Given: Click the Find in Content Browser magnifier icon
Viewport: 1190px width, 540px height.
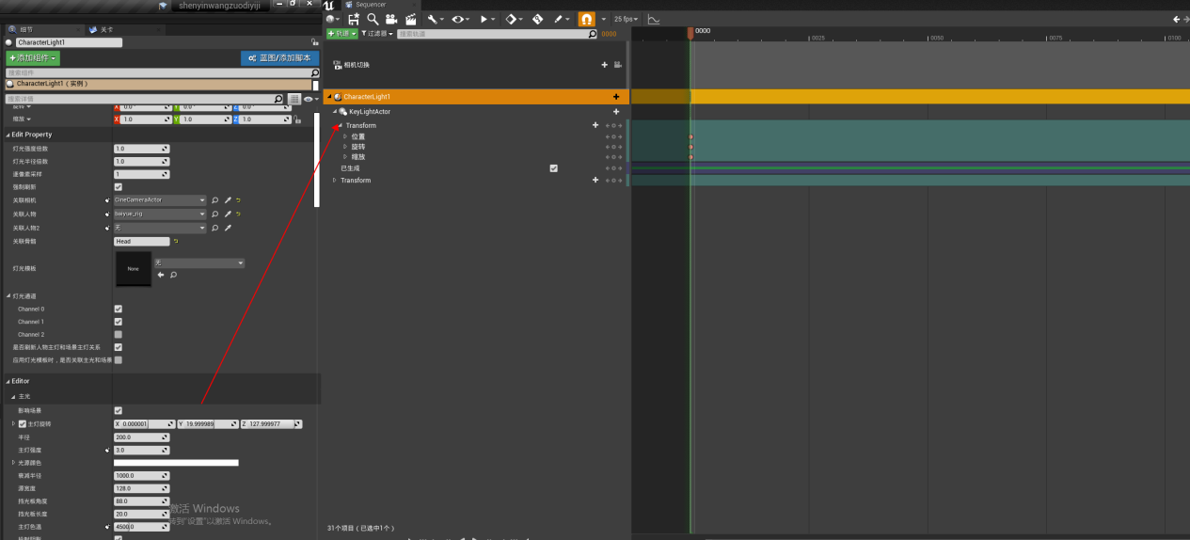Looking at the screenshot, I should [373, 19].
